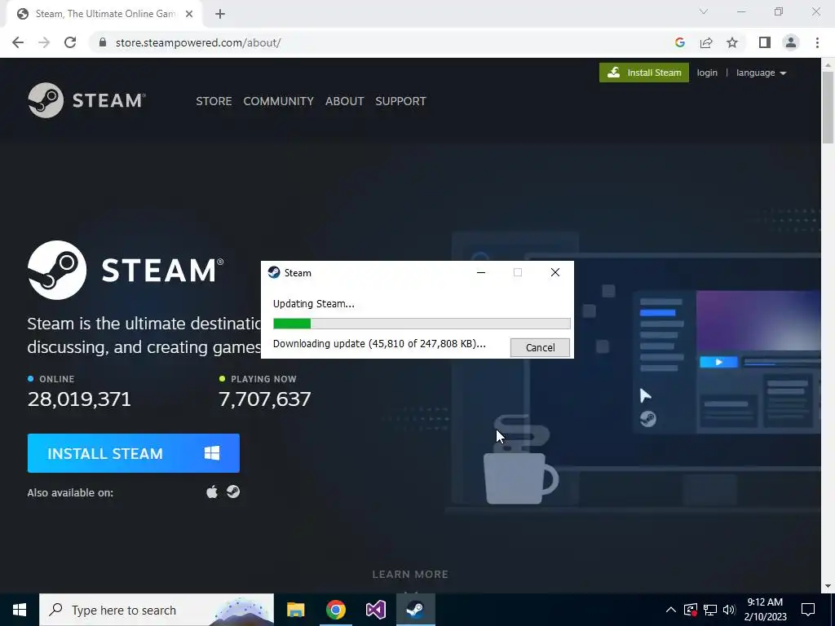Close the Steam browser tab

pyautogui.click(x=189, y=14)
